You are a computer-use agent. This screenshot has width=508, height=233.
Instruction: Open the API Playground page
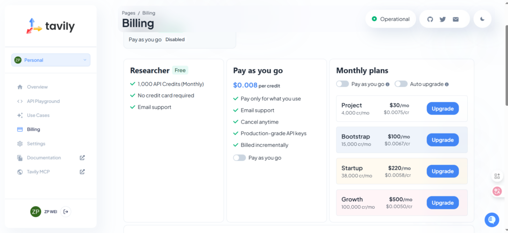tap(43, 101)
